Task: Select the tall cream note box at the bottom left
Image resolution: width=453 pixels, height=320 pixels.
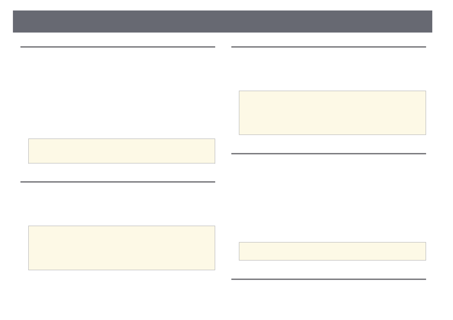Action: (122, 248)
